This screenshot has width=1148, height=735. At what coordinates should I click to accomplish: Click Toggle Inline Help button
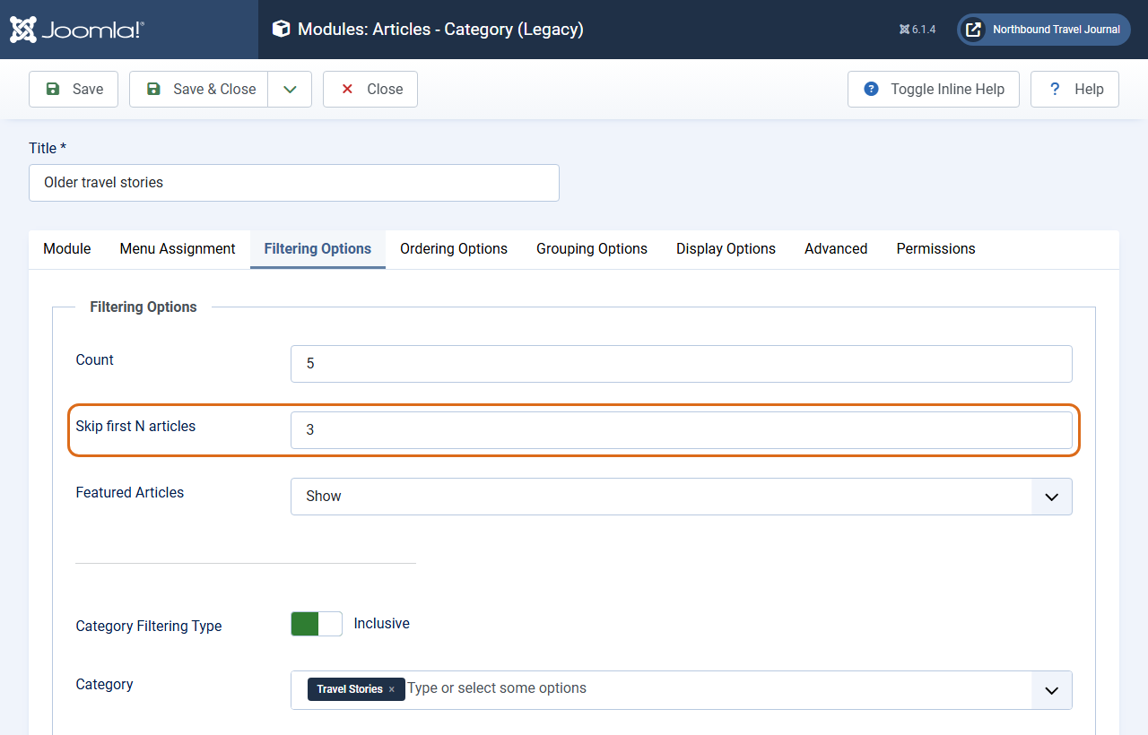coord(934,90)
